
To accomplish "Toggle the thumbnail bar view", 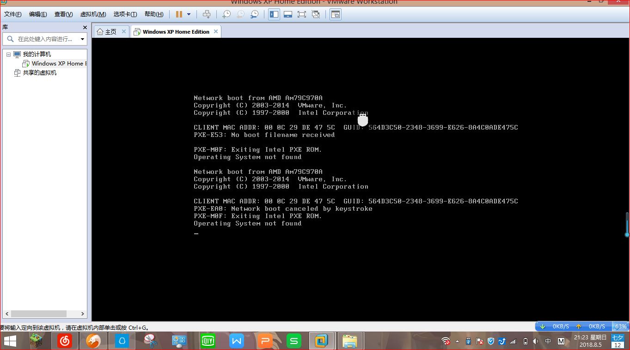I will click(x=288, y=14).
